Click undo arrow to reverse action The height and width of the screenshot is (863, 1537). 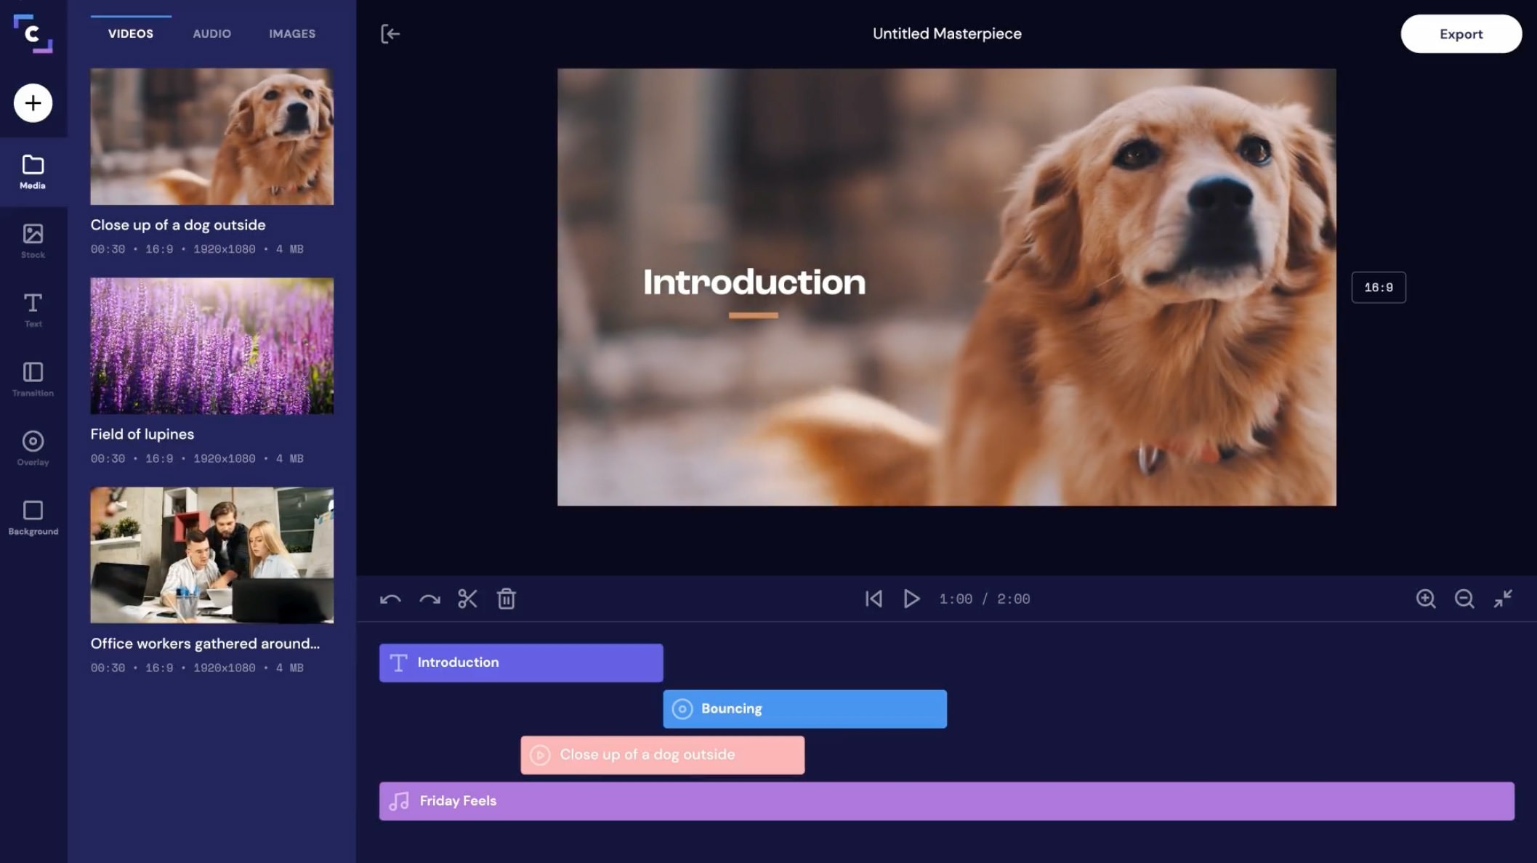(390, 598)
